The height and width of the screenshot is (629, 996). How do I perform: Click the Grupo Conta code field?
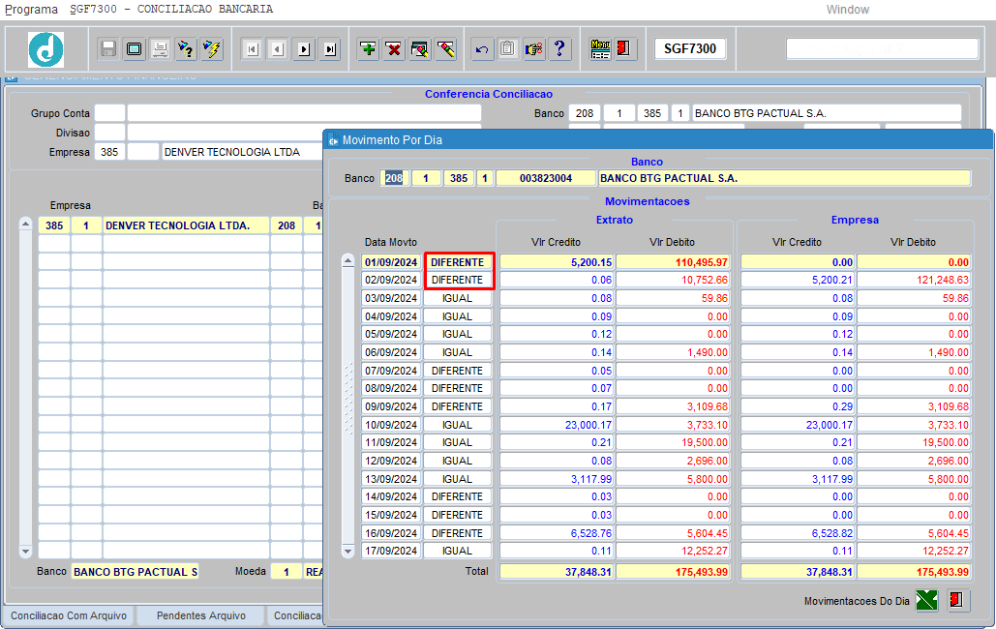[x=110, y=113]
